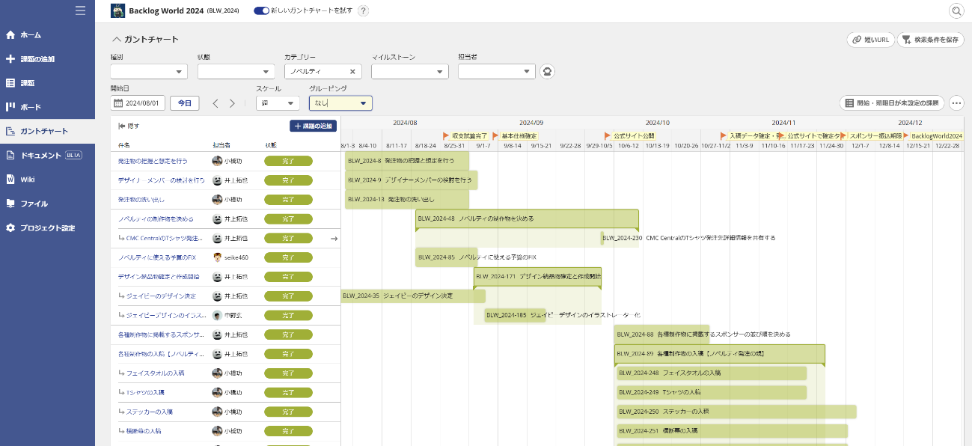
Task: Open ドキュメント in the sidebar
Action: [47, 156]
